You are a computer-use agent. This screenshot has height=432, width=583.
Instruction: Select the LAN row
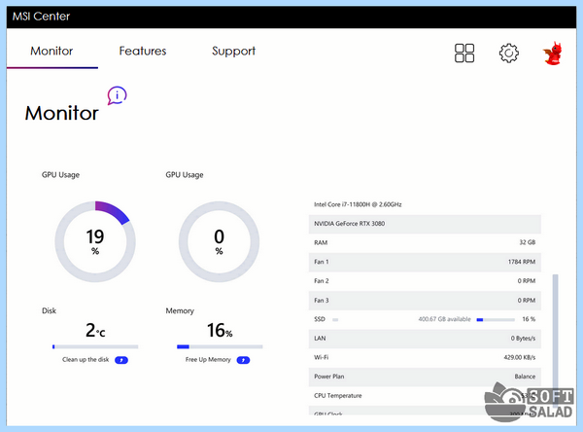[425, 339]
